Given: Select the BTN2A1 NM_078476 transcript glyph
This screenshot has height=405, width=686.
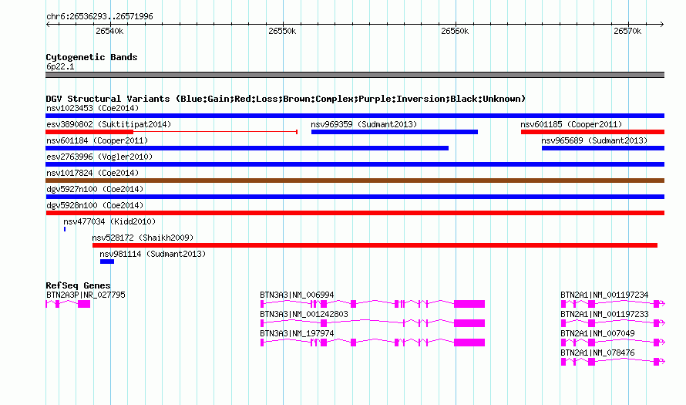Looking at the screenshot, I should coord(613,362).
